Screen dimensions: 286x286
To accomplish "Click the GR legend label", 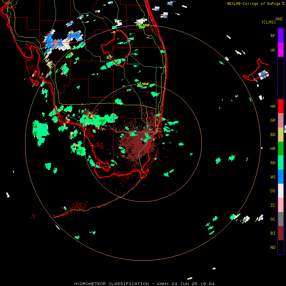I will 273,120.
